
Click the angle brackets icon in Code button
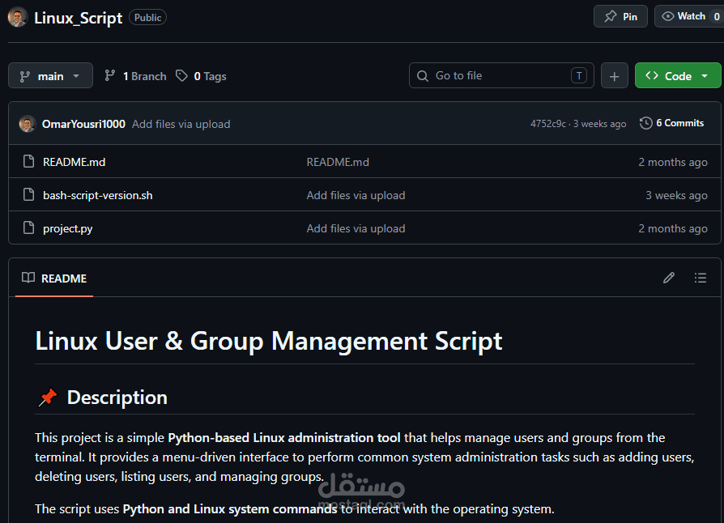[651, 76]
